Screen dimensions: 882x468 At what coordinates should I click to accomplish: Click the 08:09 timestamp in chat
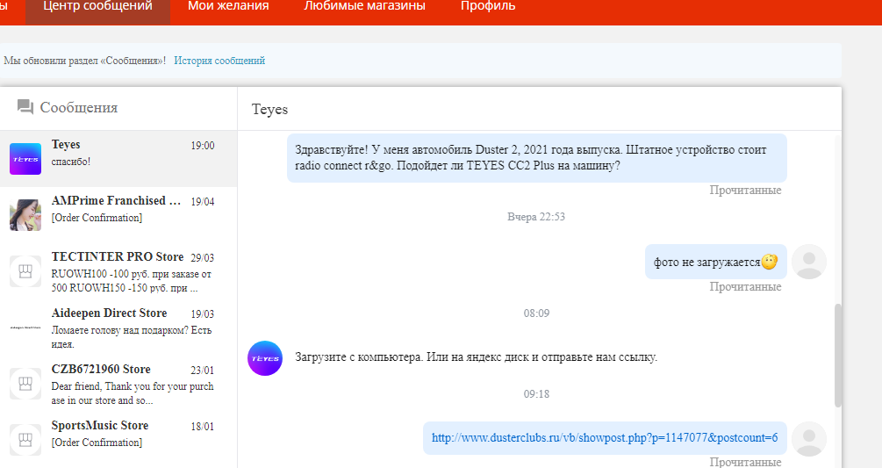click(x=536, y=313)
